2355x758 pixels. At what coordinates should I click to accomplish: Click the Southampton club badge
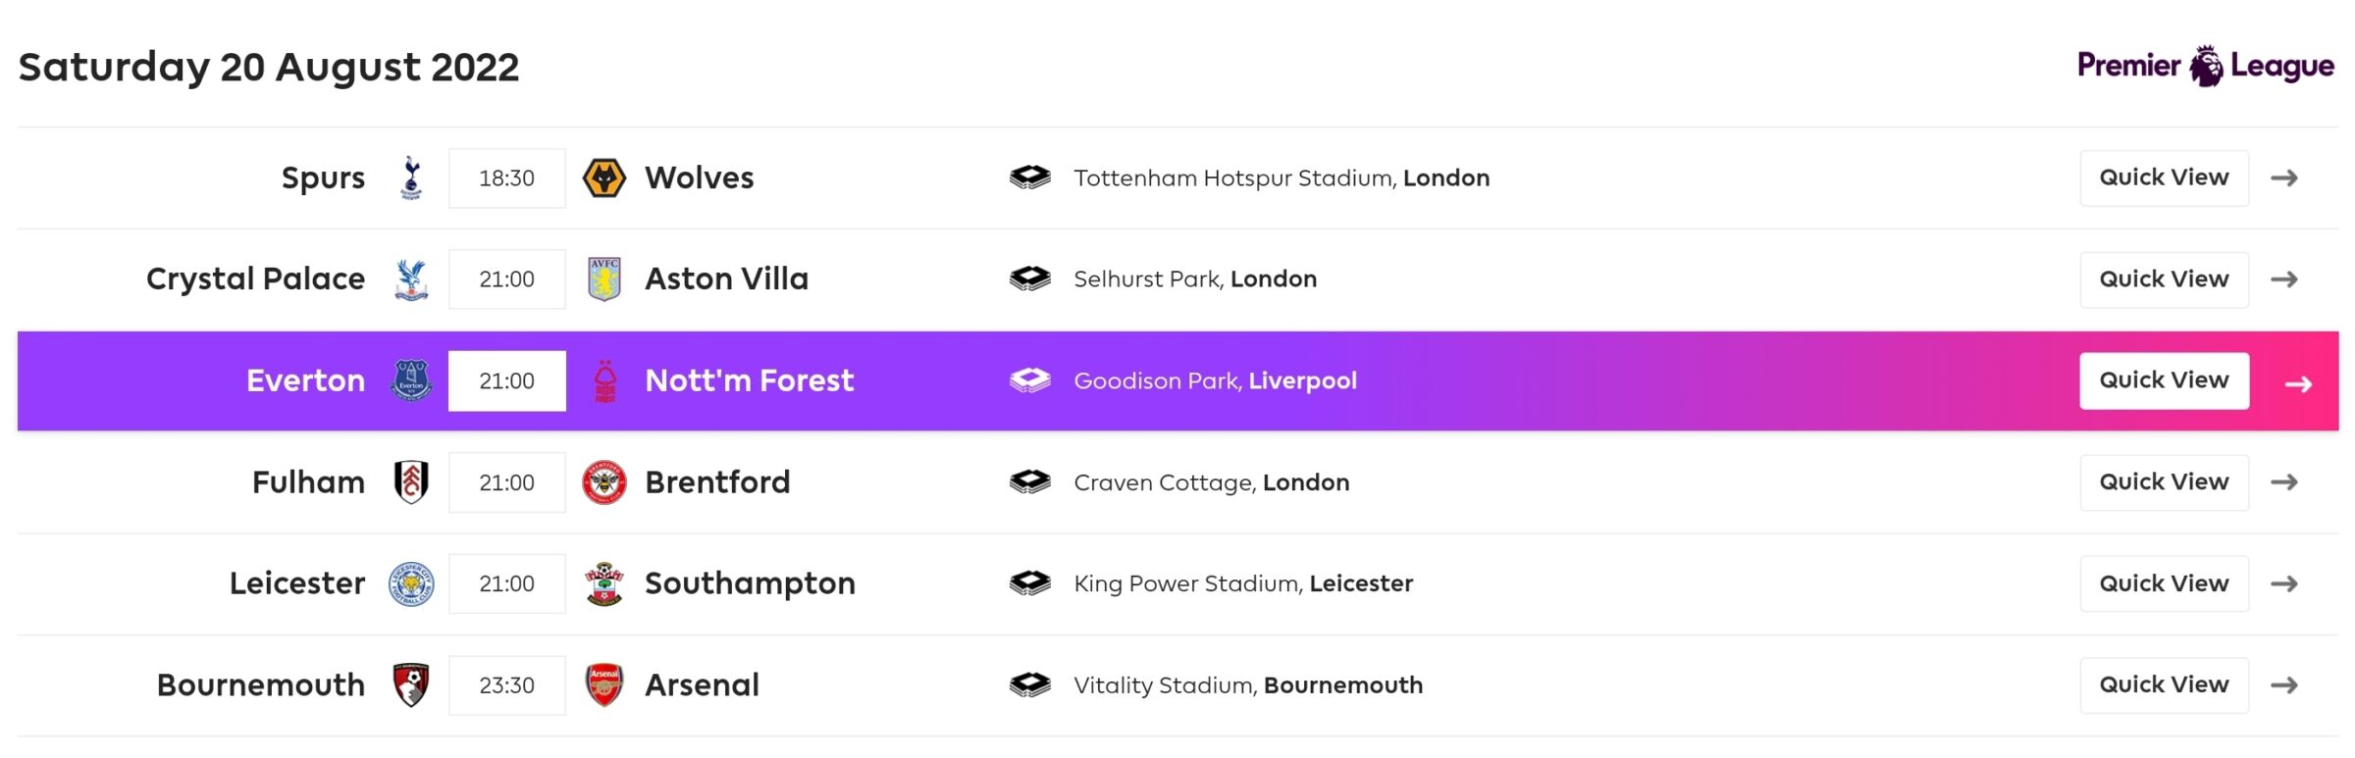(603, 583)
